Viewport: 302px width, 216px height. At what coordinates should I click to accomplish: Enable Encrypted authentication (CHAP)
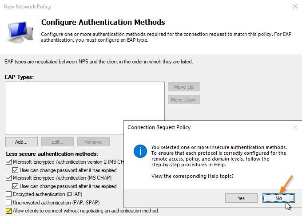point(9,194)
